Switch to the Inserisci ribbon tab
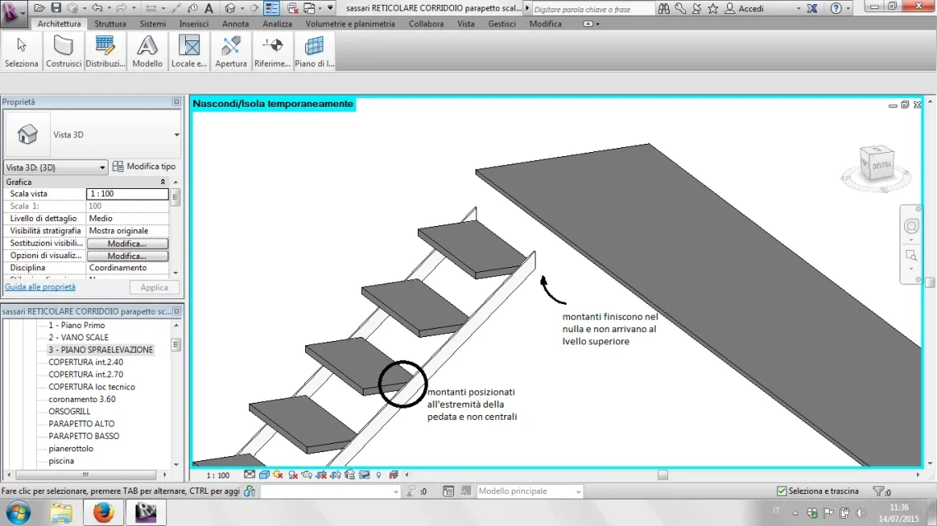Screen dimensions: 937x526 [x=193, y=24]
